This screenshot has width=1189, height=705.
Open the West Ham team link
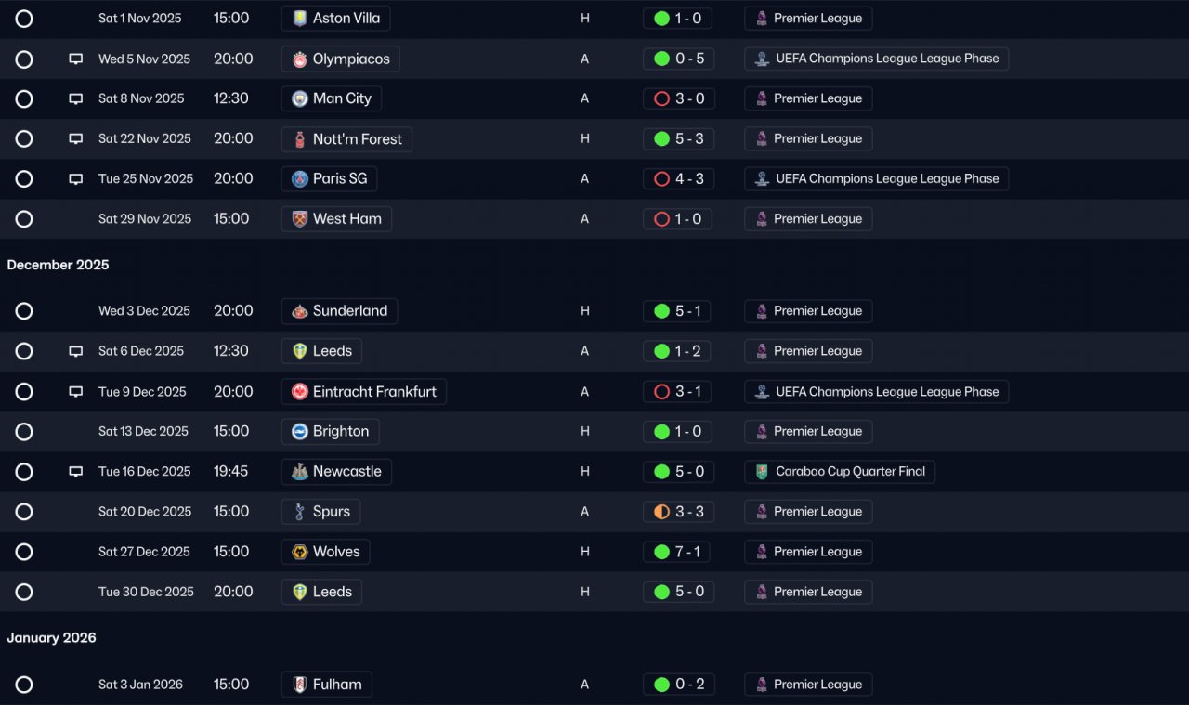(x=336, y=219)
